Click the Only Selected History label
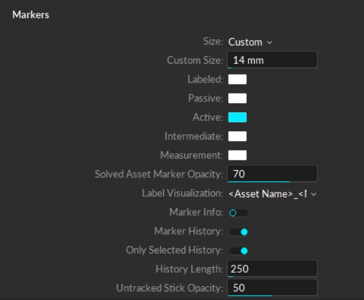This screenshot has width=364, height=300. [x=174, y=250]
